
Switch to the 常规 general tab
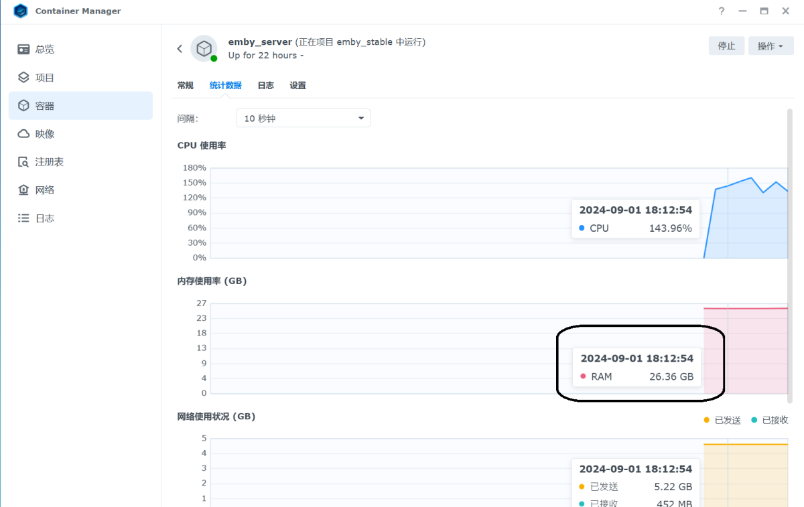coord(185,85)
